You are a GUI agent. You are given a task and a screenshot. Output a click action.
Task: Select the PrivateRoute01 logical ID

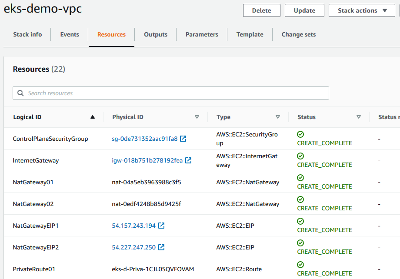point(34,269)
